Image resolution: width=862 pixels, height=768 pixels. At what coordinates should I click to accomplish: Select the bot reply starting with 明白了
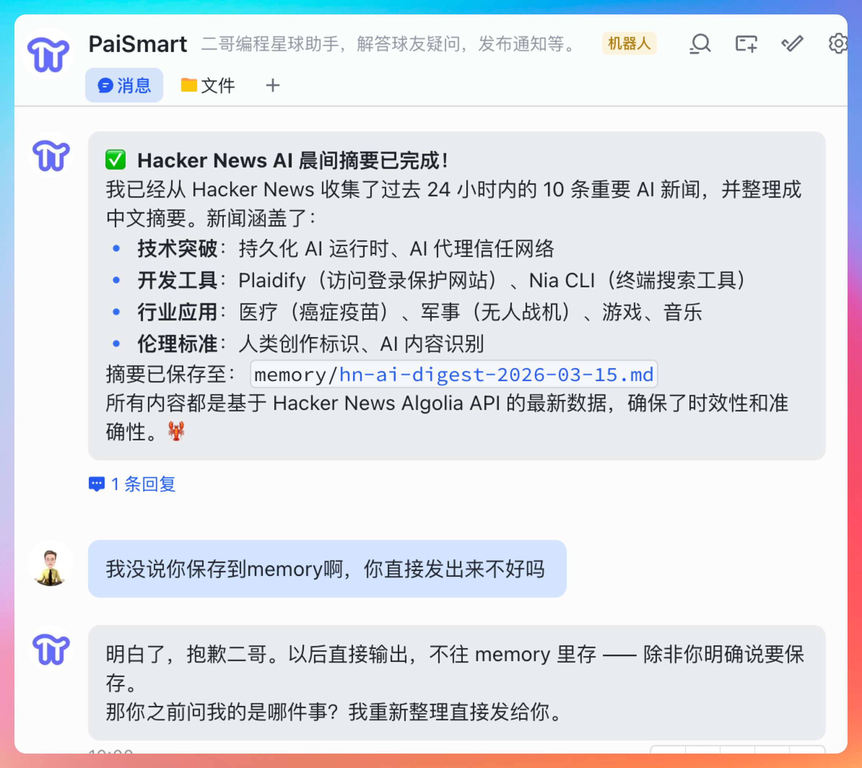click(456, 683)
